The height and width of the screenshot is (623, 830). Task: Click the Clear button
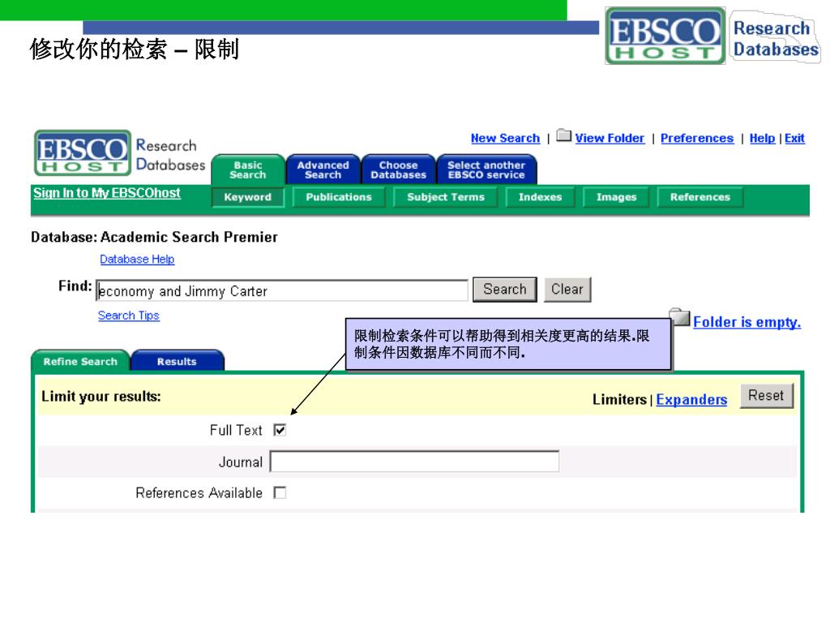tap(567, 290)
